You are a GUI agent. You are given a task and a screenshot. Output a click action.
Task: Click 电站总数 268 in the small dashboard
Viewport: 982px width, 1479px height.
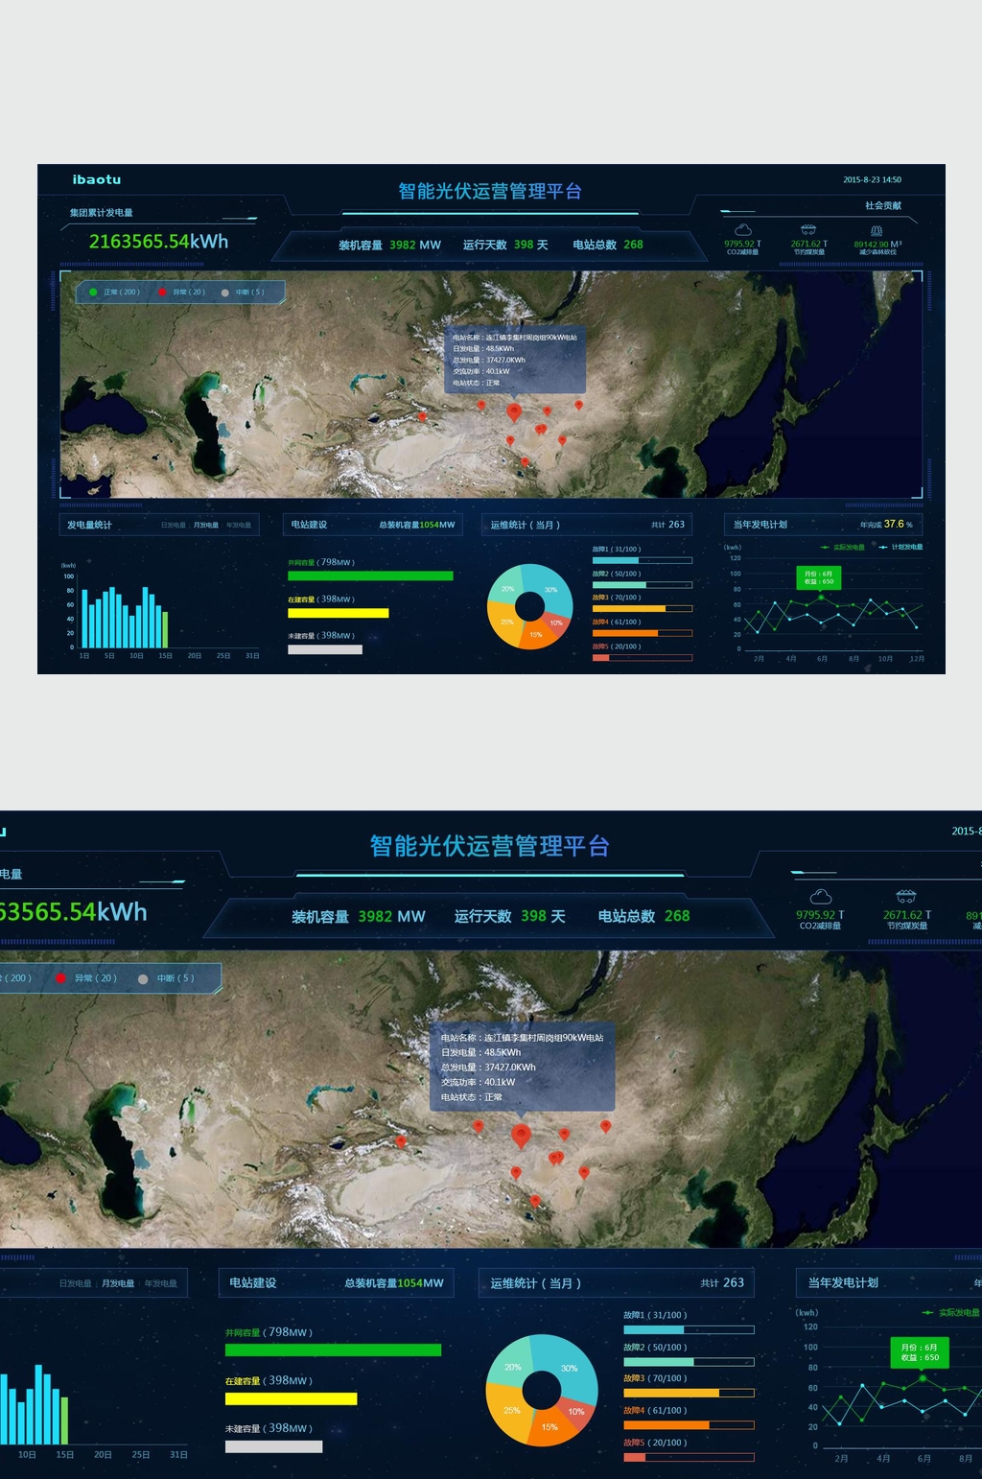608,245
